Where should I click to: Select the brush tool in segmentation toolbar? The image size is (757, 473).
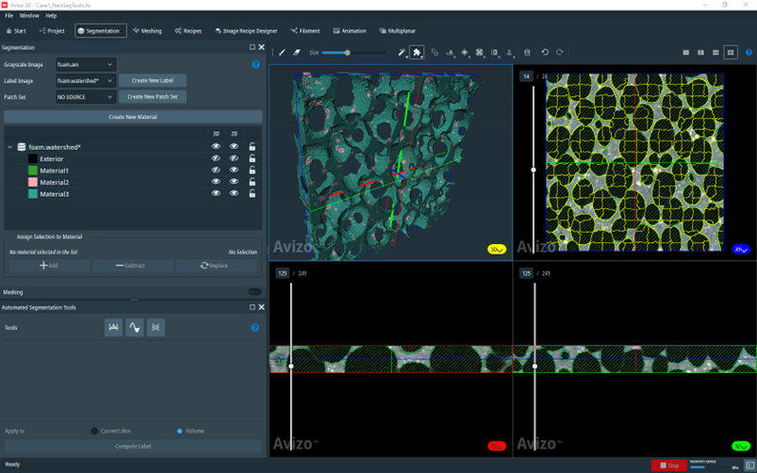282,53
